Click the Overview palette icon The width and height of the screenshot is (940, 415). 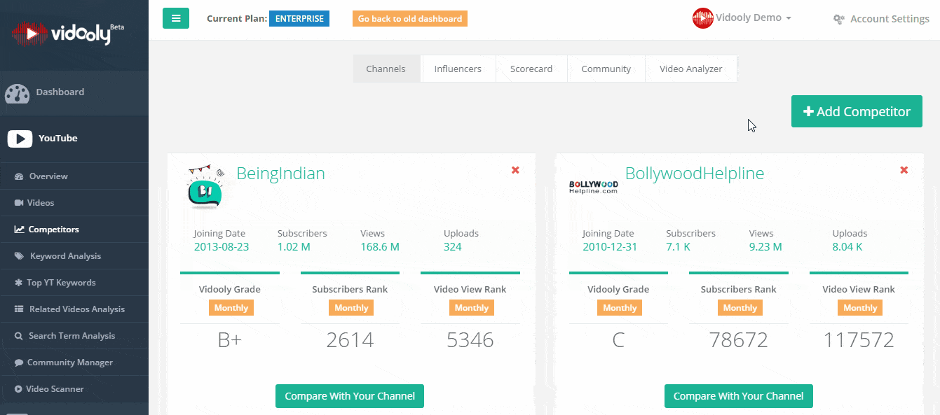point(19,176)
